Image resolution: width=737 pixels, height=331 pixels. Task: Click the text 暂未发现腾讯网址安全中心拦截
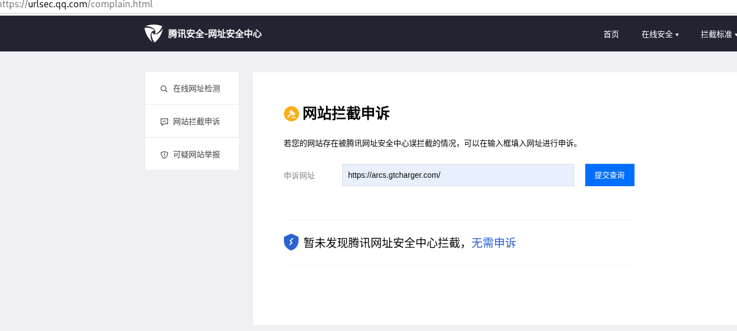383,243
